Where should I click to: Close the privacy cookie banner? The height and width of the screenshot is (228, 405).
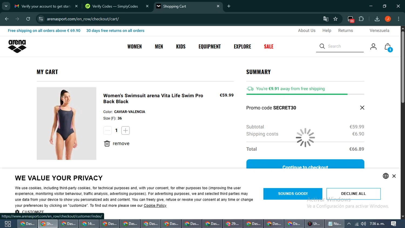394,176
